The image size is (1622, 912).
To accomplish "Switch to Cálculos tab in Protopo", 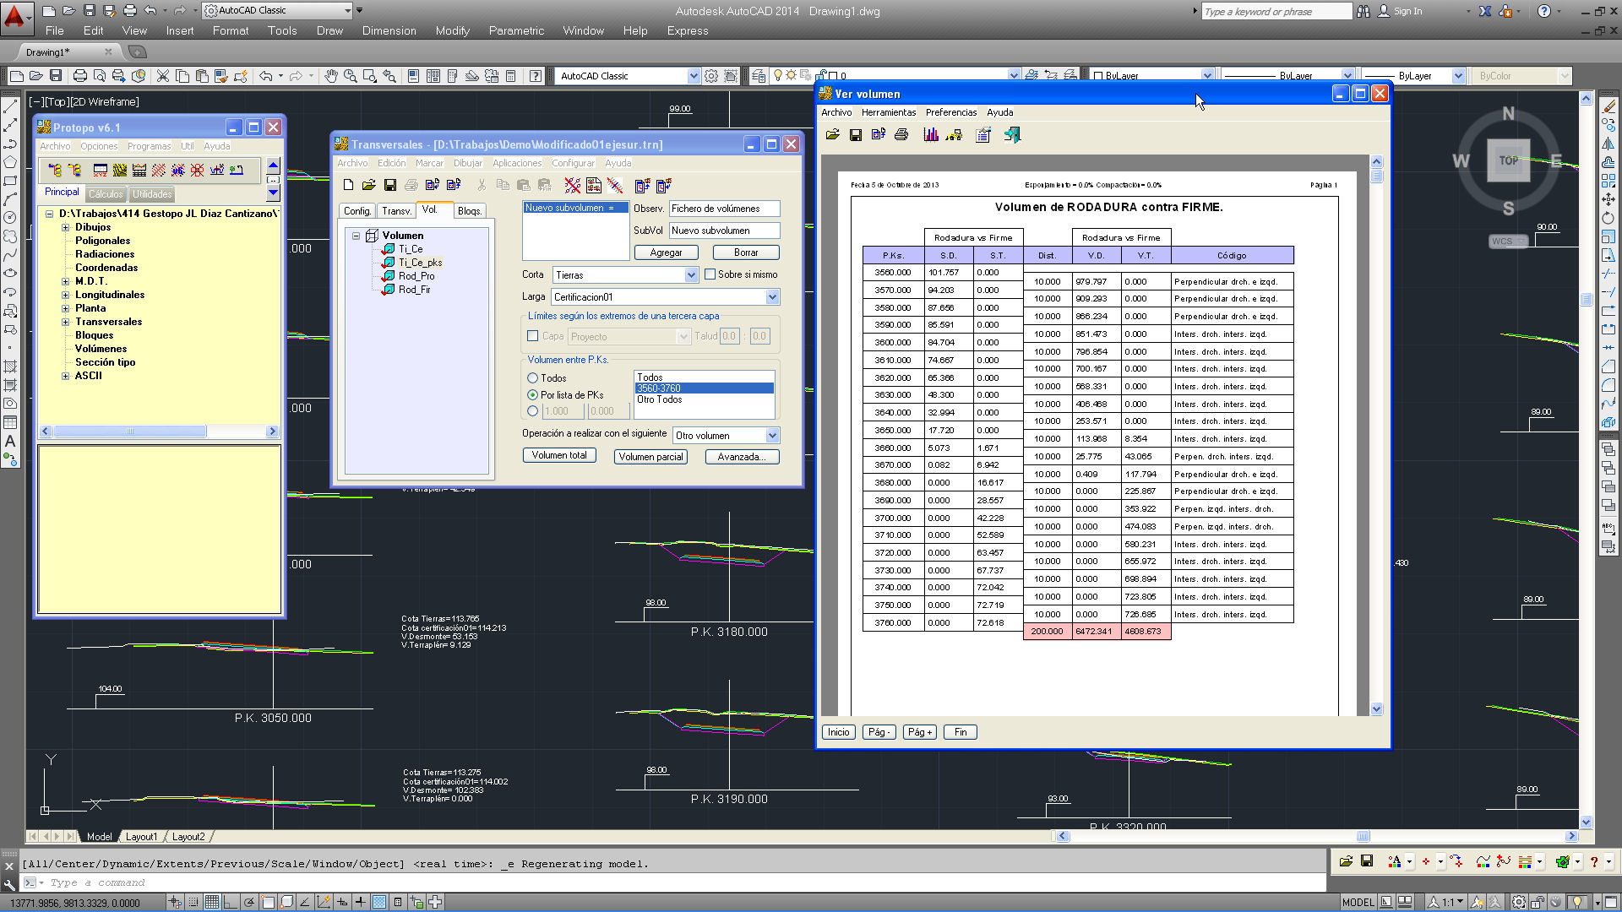I will [x=106, y=194].
